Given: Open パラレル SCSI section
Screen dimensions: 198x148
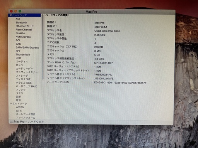Looking at the screenshot, I should point(24,83).
